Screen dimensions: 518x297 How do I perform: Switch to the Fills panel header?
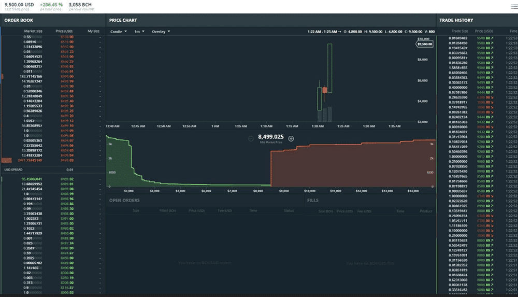312,200
